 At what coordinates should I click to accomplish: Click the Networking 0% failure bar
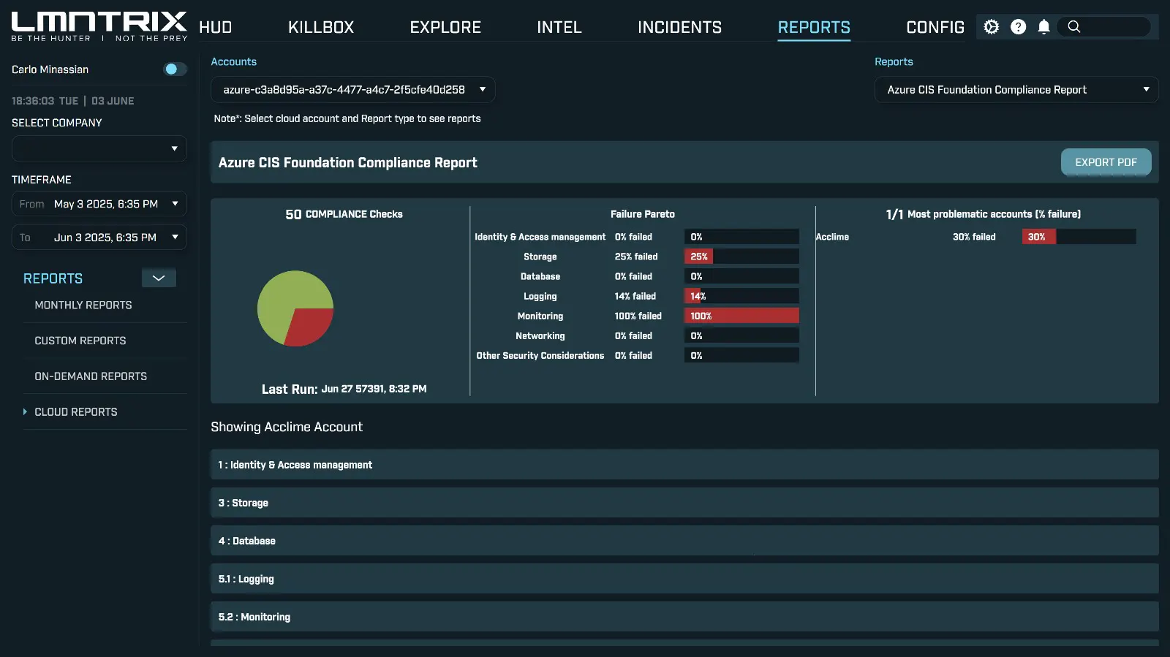[x=741, y=335]
